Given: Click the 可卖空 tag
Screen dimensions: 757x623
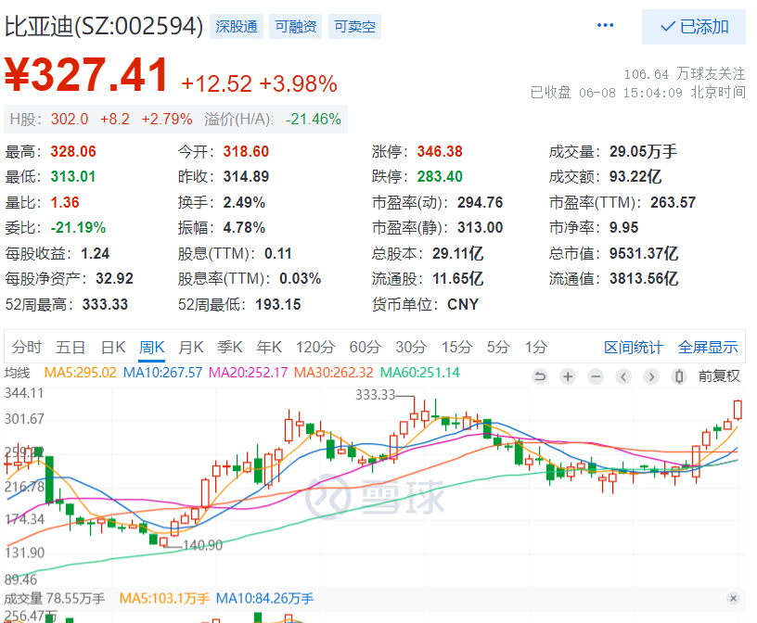Looking at the screenshot, I should click(355, 27).
